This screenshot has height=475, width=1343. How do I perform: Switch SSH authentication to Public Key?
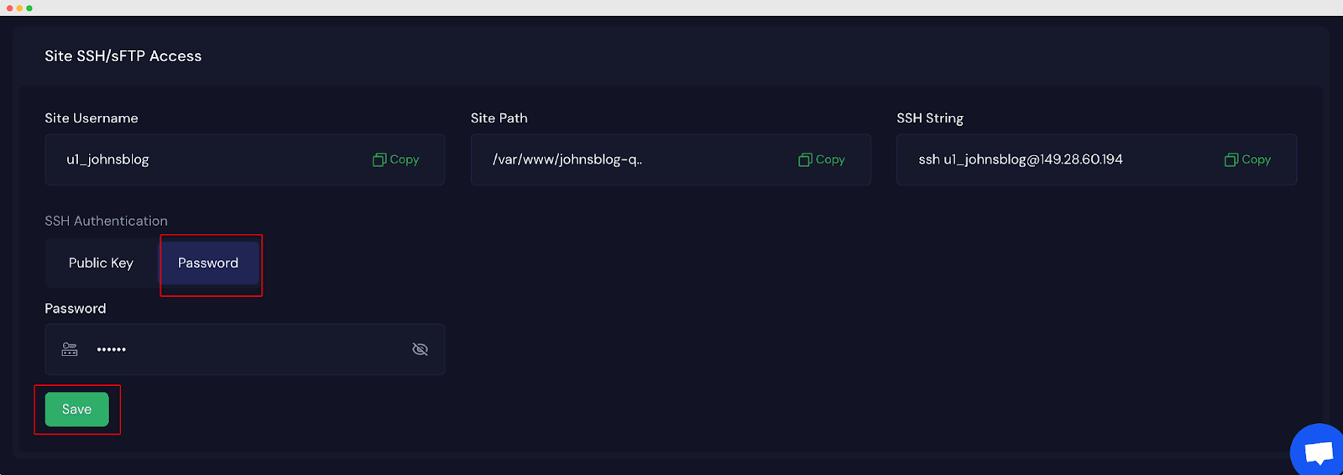click(101, 263)
